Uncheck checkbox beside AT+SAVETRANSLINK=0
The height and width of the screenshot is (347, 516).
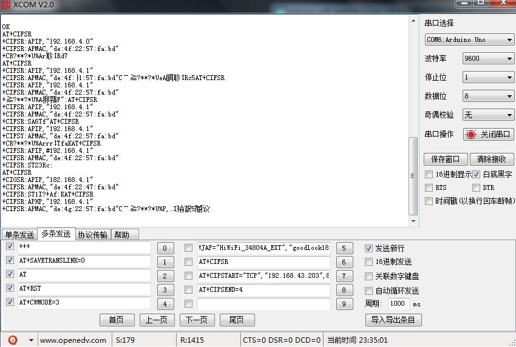coord(10,260)
